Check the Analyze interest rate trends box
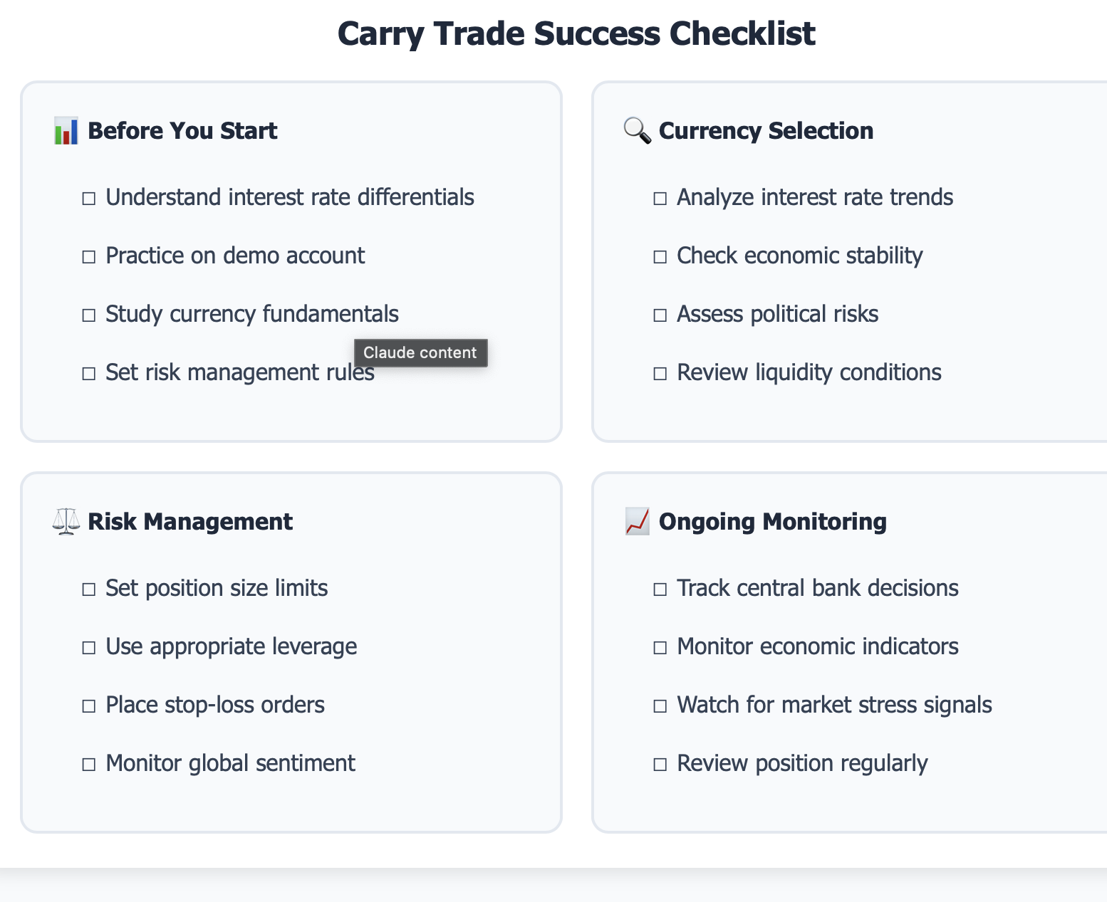The width and height of the screenshot is (1107, 902). 660,199
